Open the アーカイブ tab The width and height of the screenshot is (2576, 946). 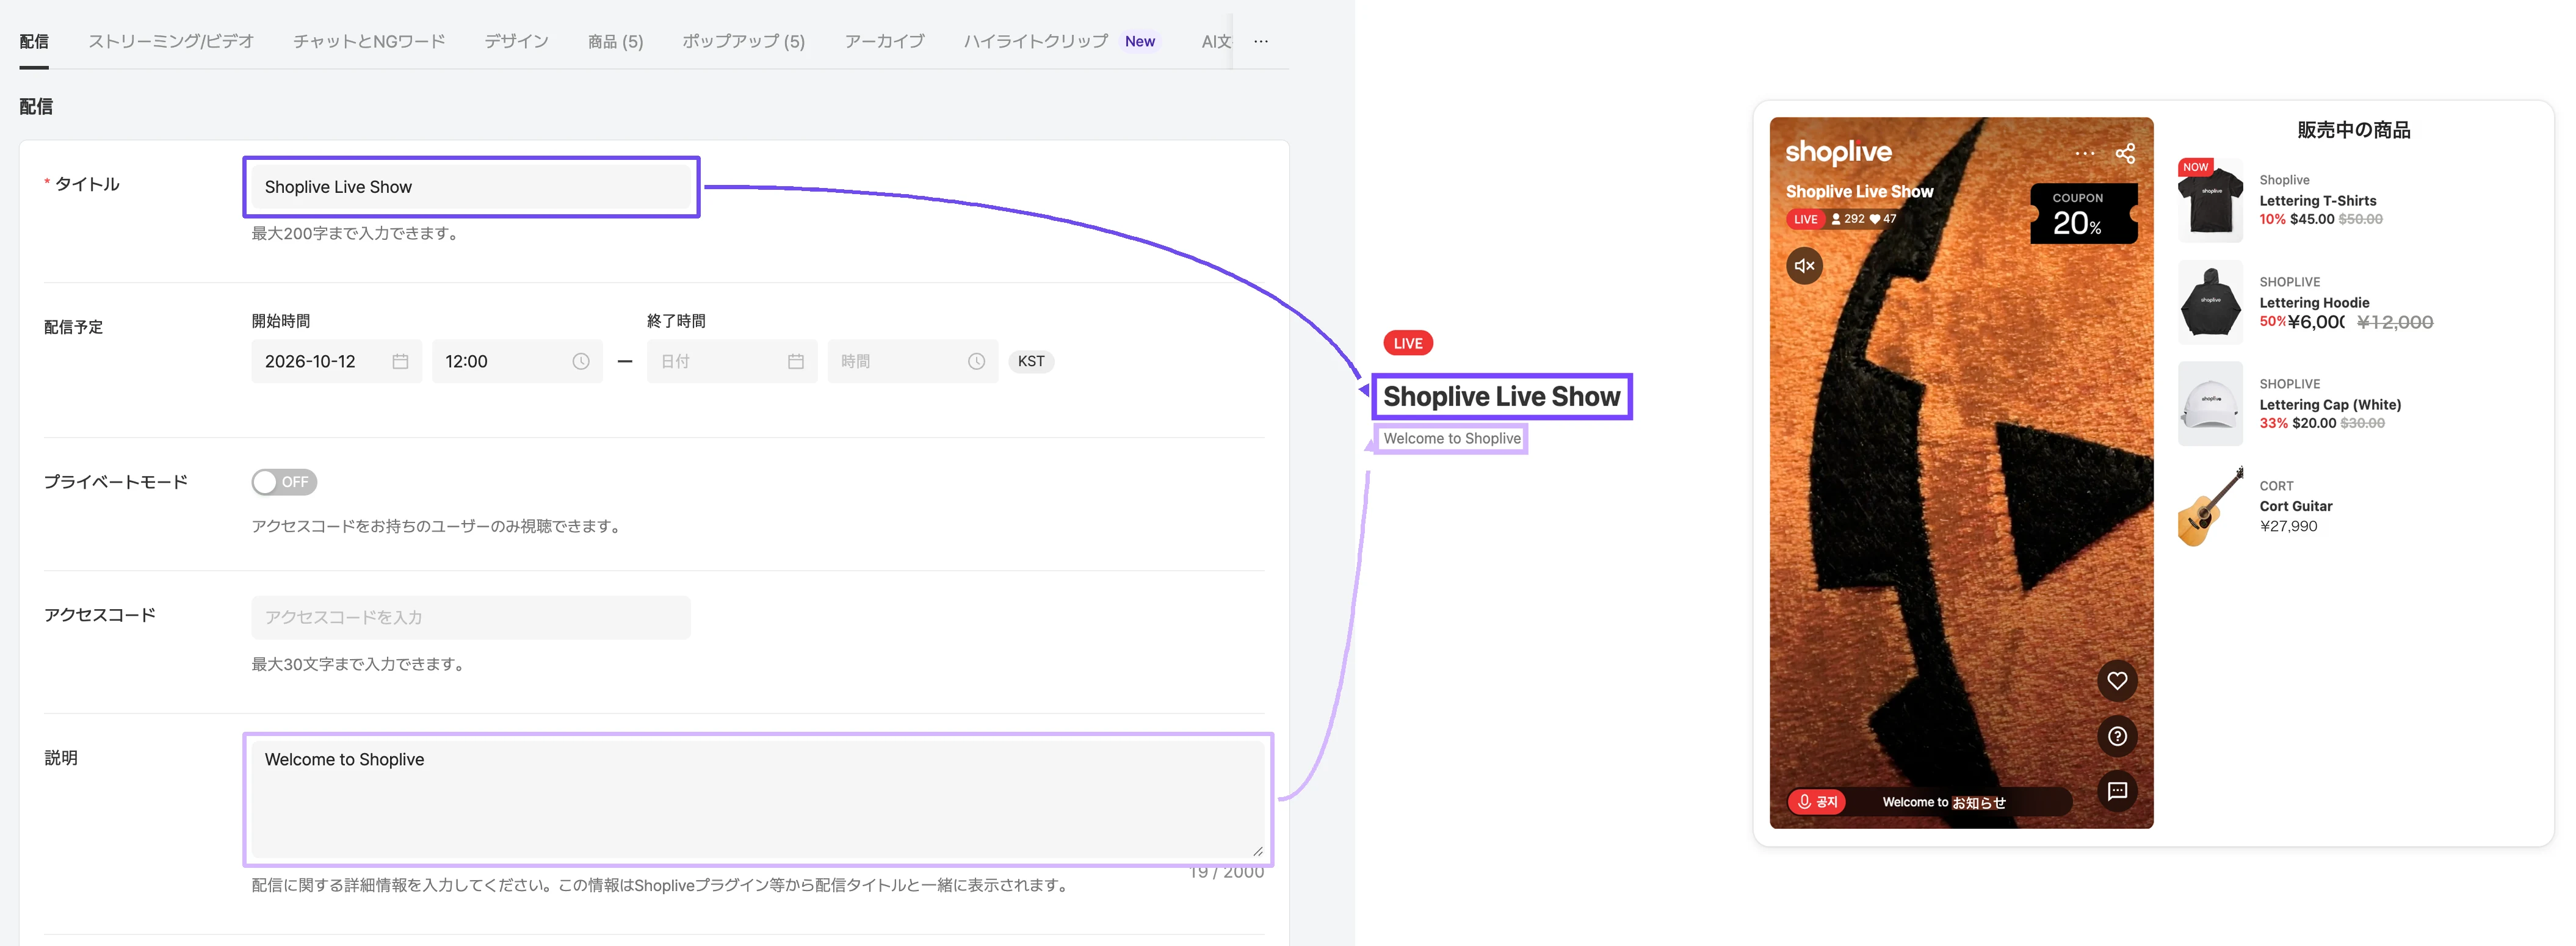point(884,41)
